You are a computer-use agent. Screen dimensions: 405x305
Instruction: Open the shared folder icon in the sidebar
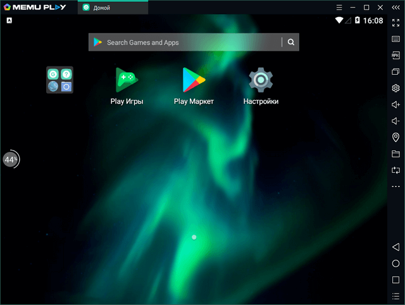click(x=396, y=154)
